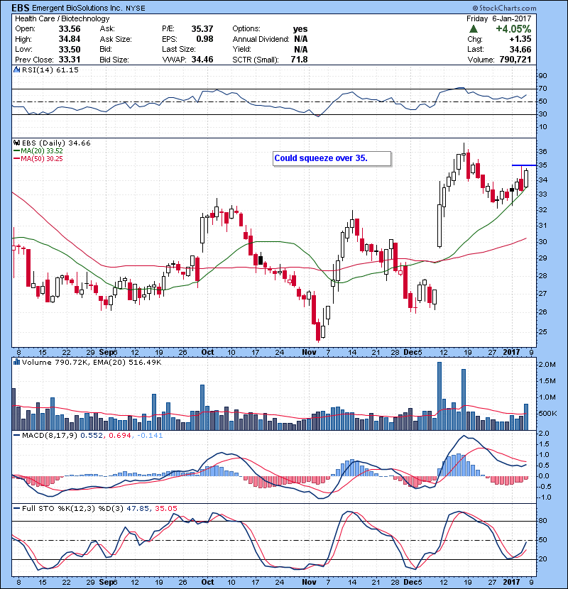Click the 'Could squeeze over 35.' annotation box
The image size is (568, 589).
tap(332, 158)
